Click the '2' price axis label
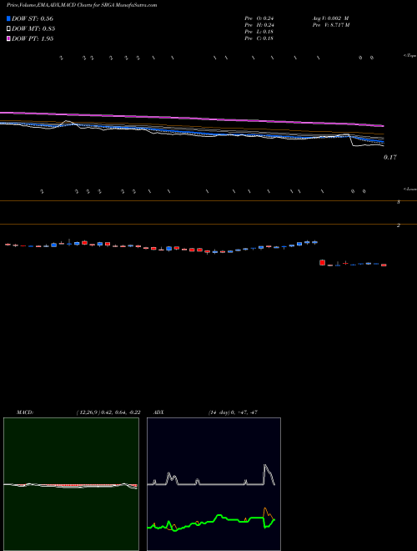Screen dimensions: 417x551 pos(399,225)
